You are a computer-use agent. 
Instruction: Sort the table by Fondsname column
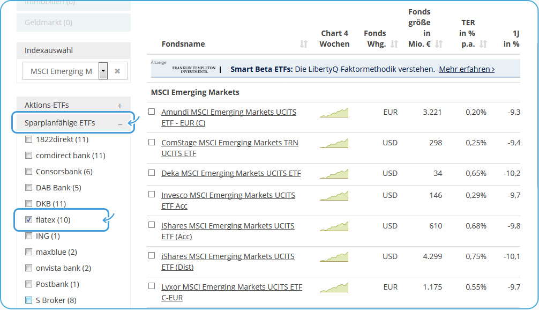[x=304, y=44]
